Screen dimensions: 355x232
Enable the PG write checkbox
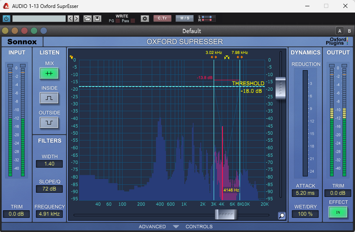tap(118, 21)
